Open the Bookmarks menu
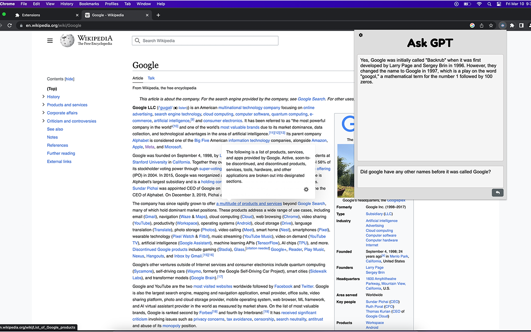This screenshot has height=332, width=531. click(89, 4)
